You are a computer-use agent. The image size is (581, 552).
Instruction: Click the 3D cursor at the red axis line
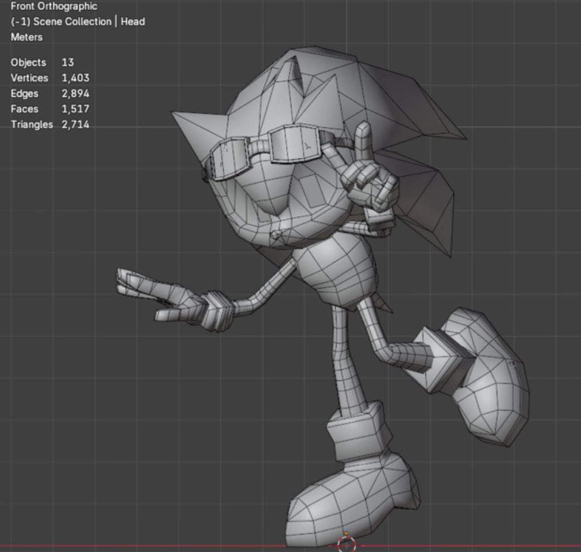pyautogui.click(x=347, y=544)
